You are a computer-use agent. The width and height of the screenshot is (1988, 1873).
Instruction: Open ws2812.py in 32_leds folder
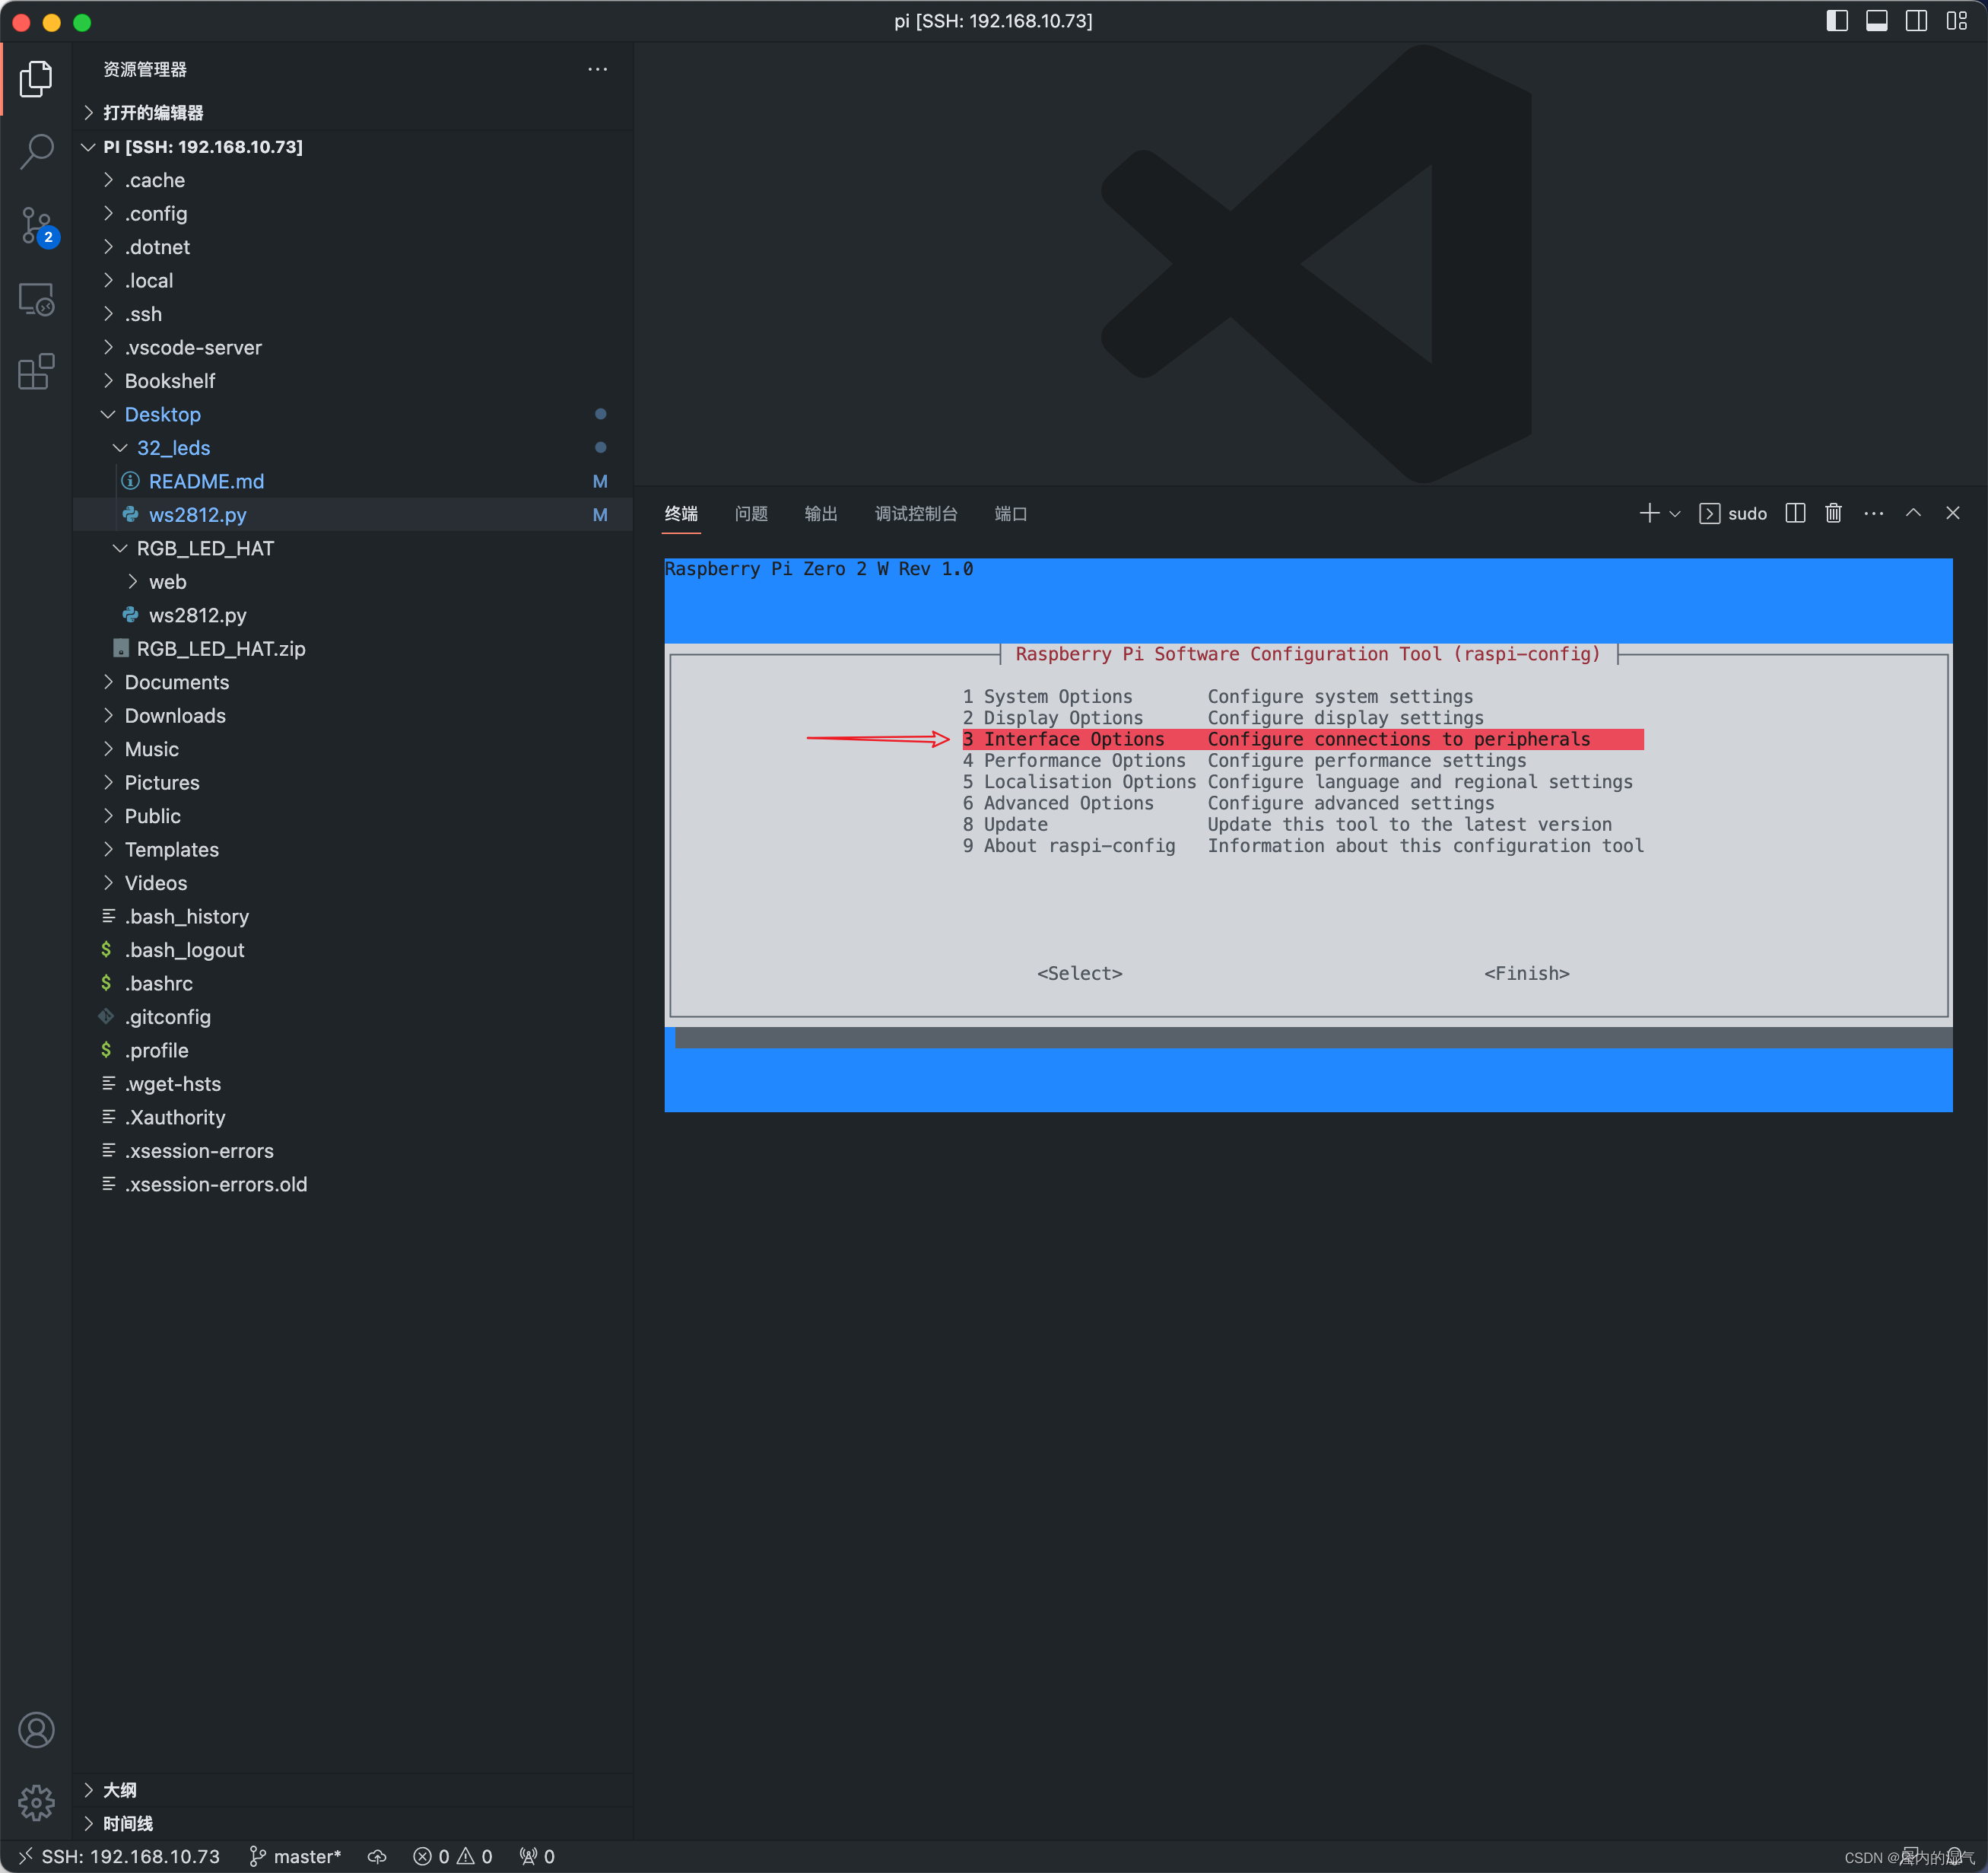tap(353, 514)
